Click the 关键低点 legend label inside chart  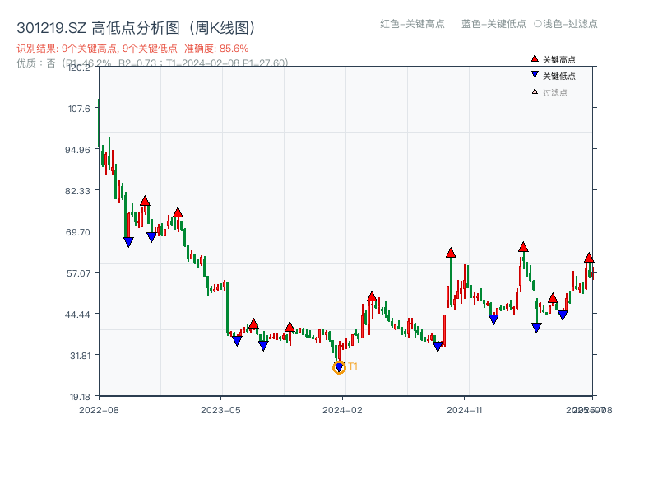559,76
